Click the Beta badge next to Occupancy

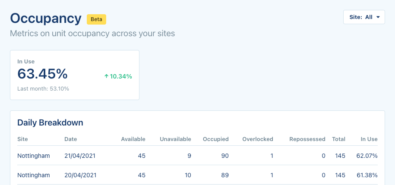[x=96, y=19]
